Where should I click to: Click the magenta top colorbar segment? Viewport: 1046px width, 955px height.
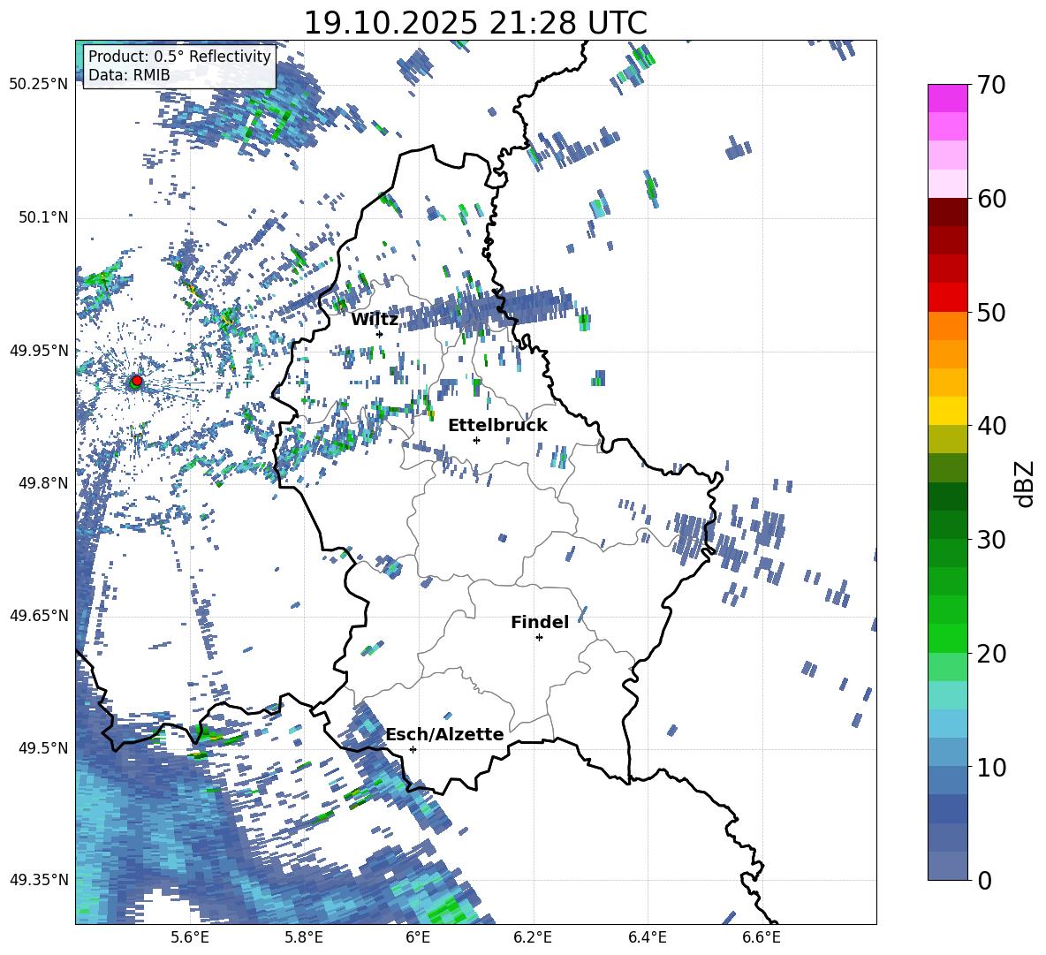[x=947, y=98]
